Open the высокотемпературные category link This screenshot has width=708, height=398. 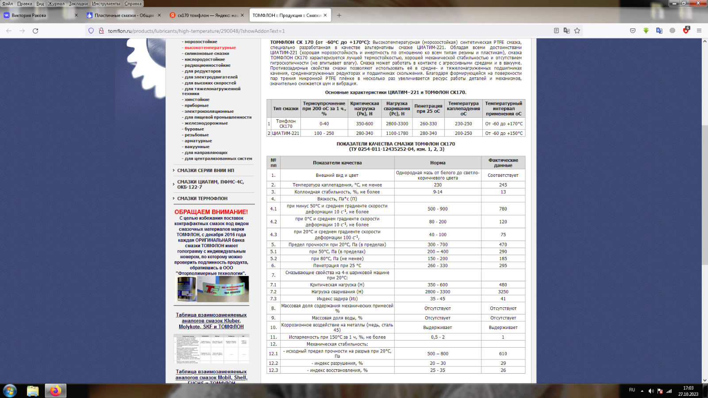pos(210,47)
